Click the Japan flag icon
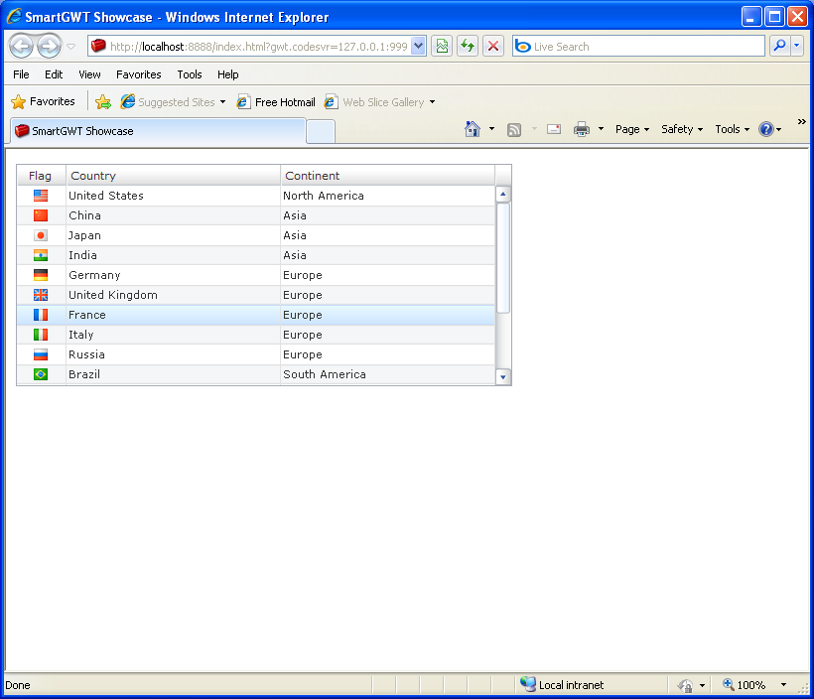814x699 pixels. pos(41,235)
